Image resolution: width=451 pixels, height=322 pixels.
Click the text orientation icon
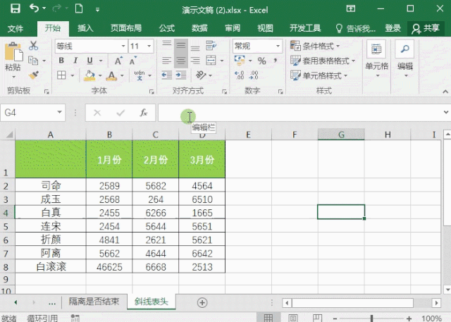[x=201, y=75]
